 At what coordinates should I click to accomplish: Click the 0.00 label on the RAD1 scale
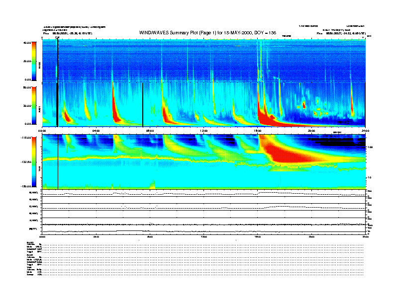(28, 124)
